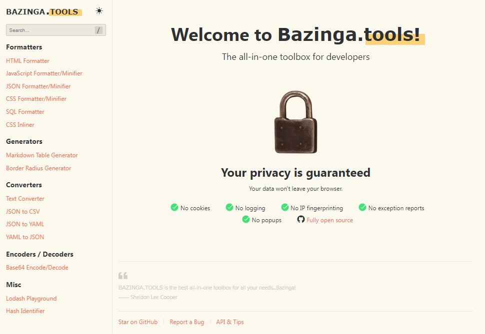Click the checkmark beside No popups

(246, 220)
